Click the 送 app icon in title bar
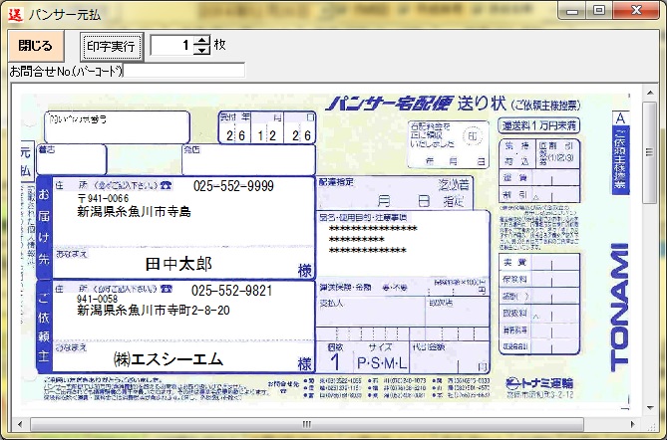Viewport: 667px width, 440px height. point(15,14)
